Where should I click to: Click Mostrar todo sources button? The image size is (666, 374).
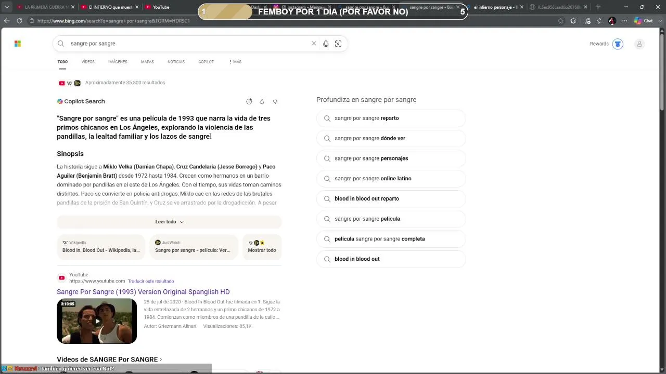point(262,247)
